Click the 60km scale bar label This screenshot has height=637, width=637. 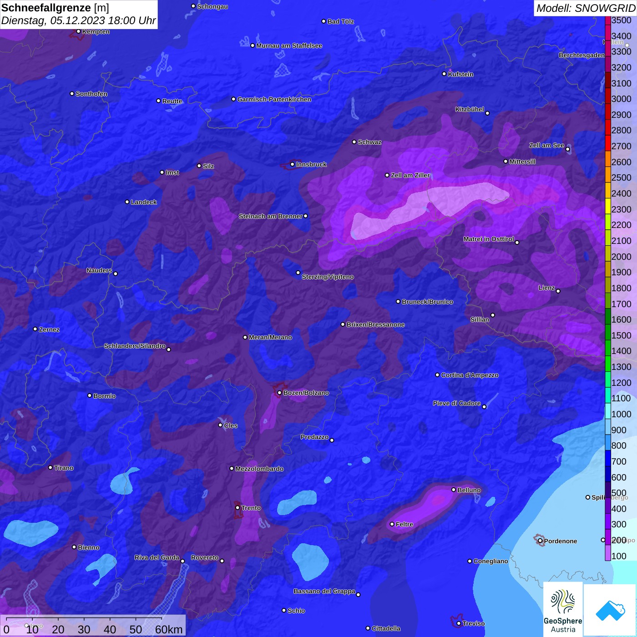click(169, 629)
